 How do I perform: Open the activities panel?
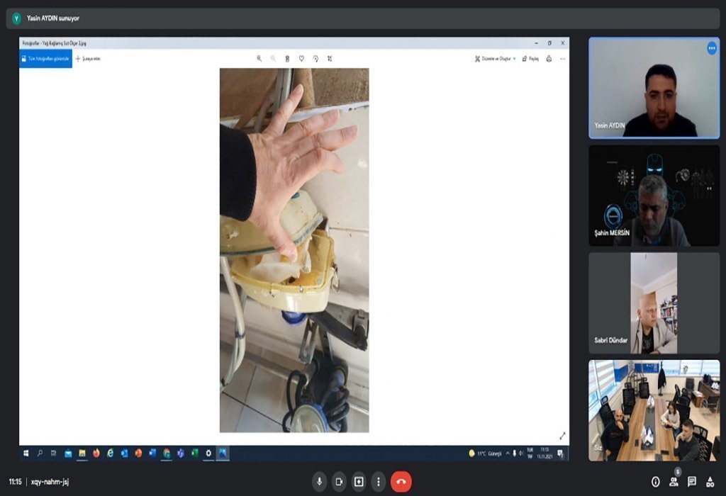coord(710,482)
